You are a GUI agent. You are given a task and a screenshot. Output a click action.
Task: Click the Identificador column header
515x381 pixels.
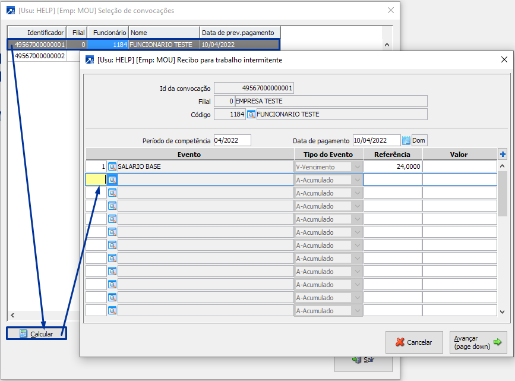coord(37,33)
